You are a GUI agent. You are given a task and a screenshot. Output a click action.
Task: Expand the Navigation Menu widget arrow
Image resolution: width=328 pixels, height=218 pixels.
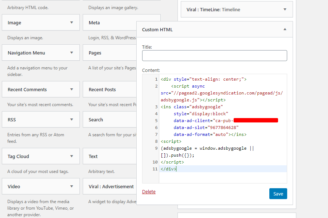[71, 53]
